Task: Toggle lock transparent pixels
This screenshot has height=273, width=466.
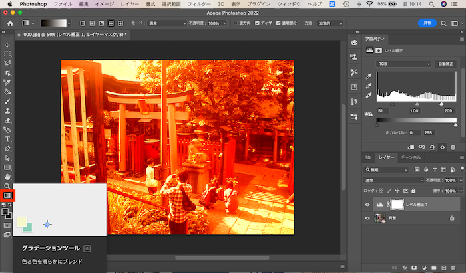Action: (381, 191)
